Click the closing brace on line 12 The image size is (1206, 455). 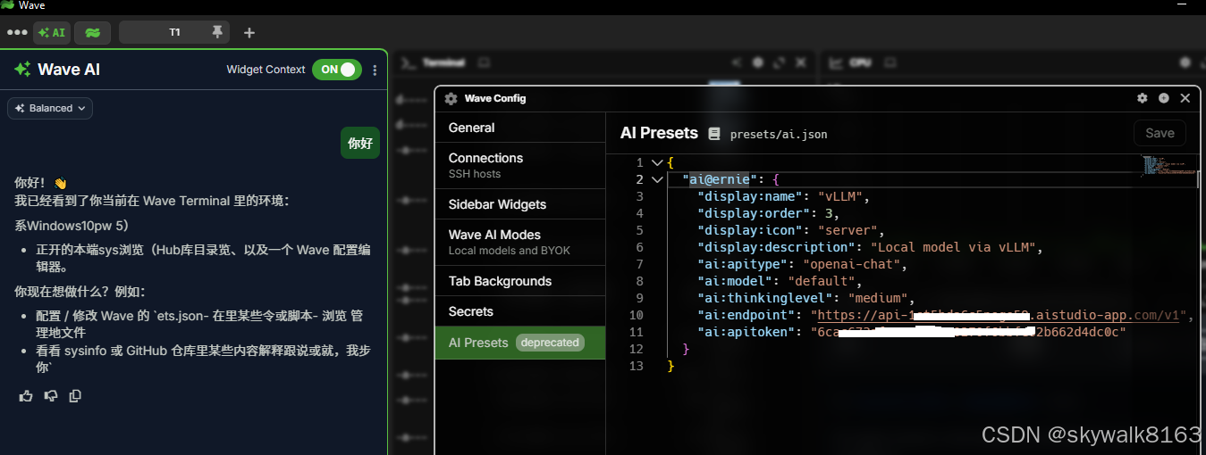(x=686, y=349)
